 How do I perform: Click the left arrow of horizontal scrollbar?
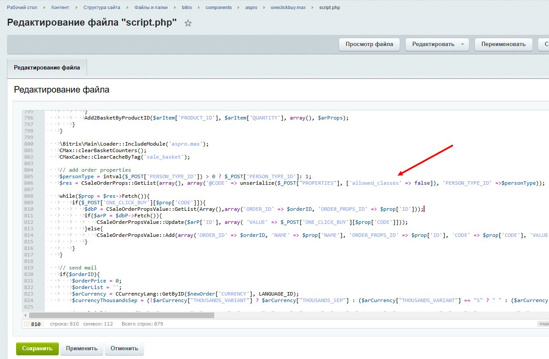click(26, 315)
